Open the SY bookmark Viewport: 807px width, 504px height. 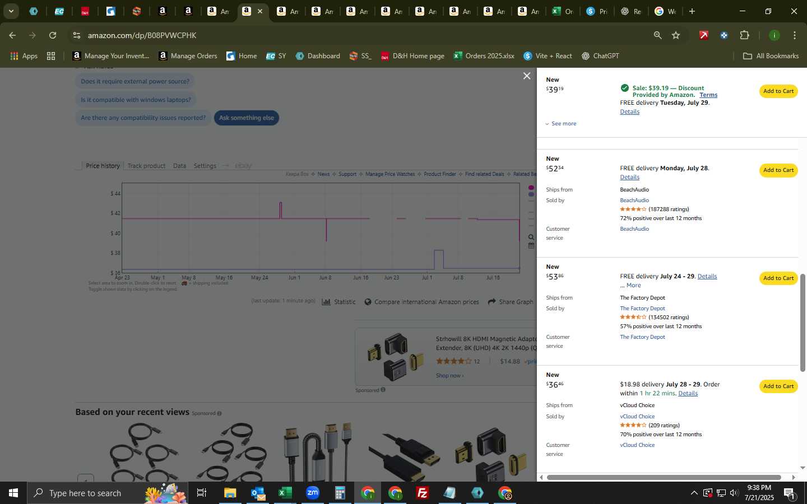pyautogui.click(x=276, y=56)
